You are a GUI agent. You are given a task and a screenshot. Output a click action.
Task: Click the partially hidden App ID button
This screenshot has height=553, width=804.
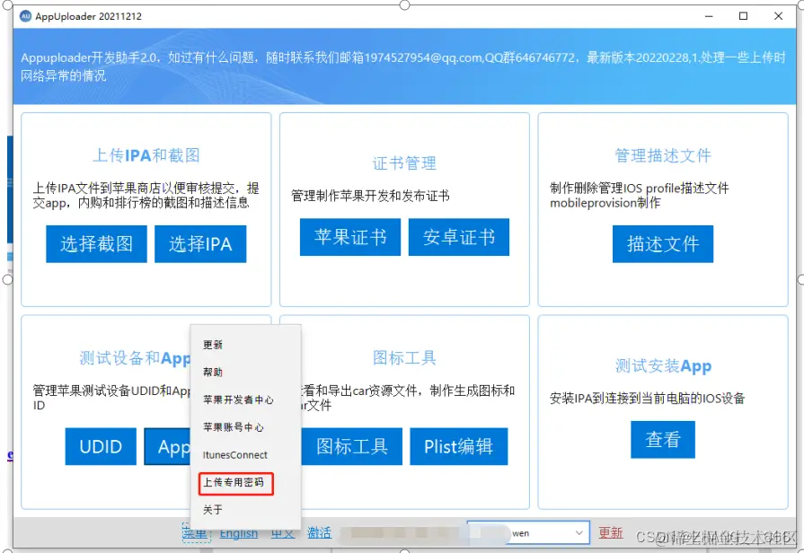click(x=167, y=446)
